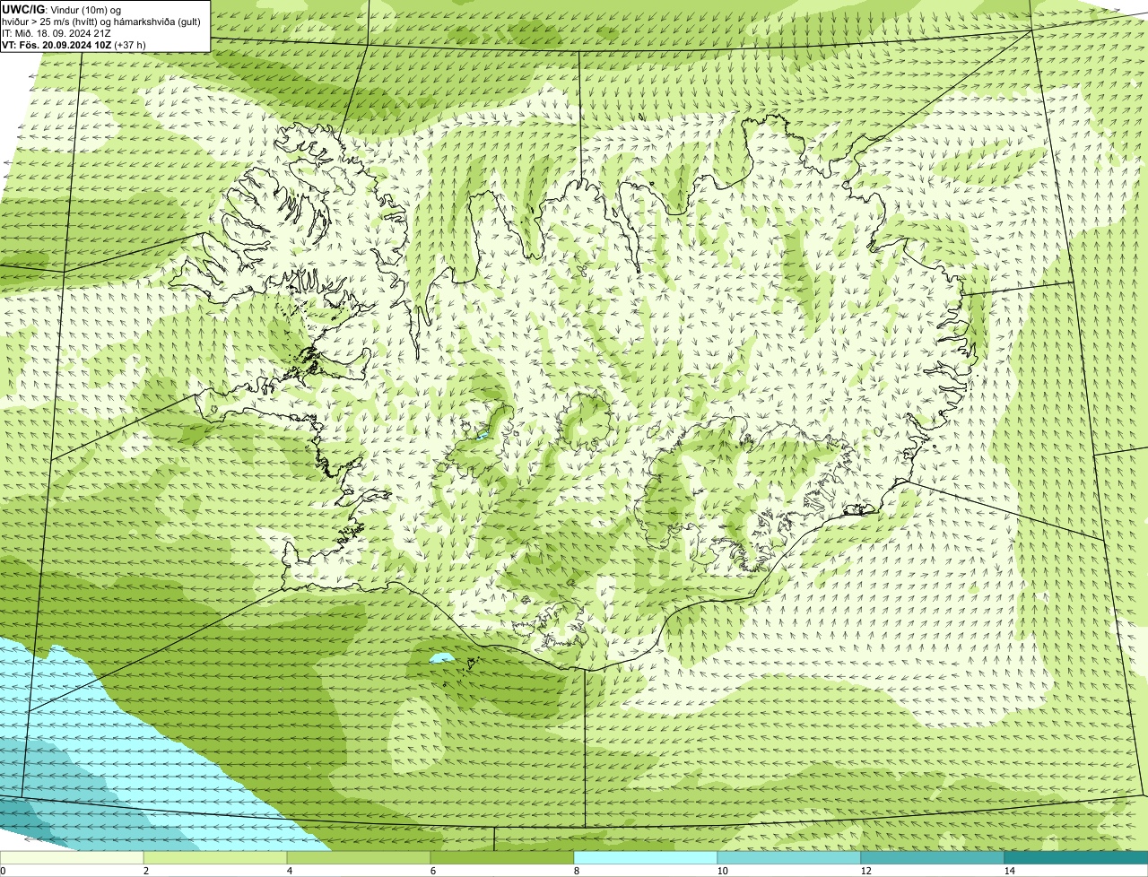Choose the dark green 6–8 legend segment
Viewport: 1148px width, 877px height.
[x=502, y=857]
